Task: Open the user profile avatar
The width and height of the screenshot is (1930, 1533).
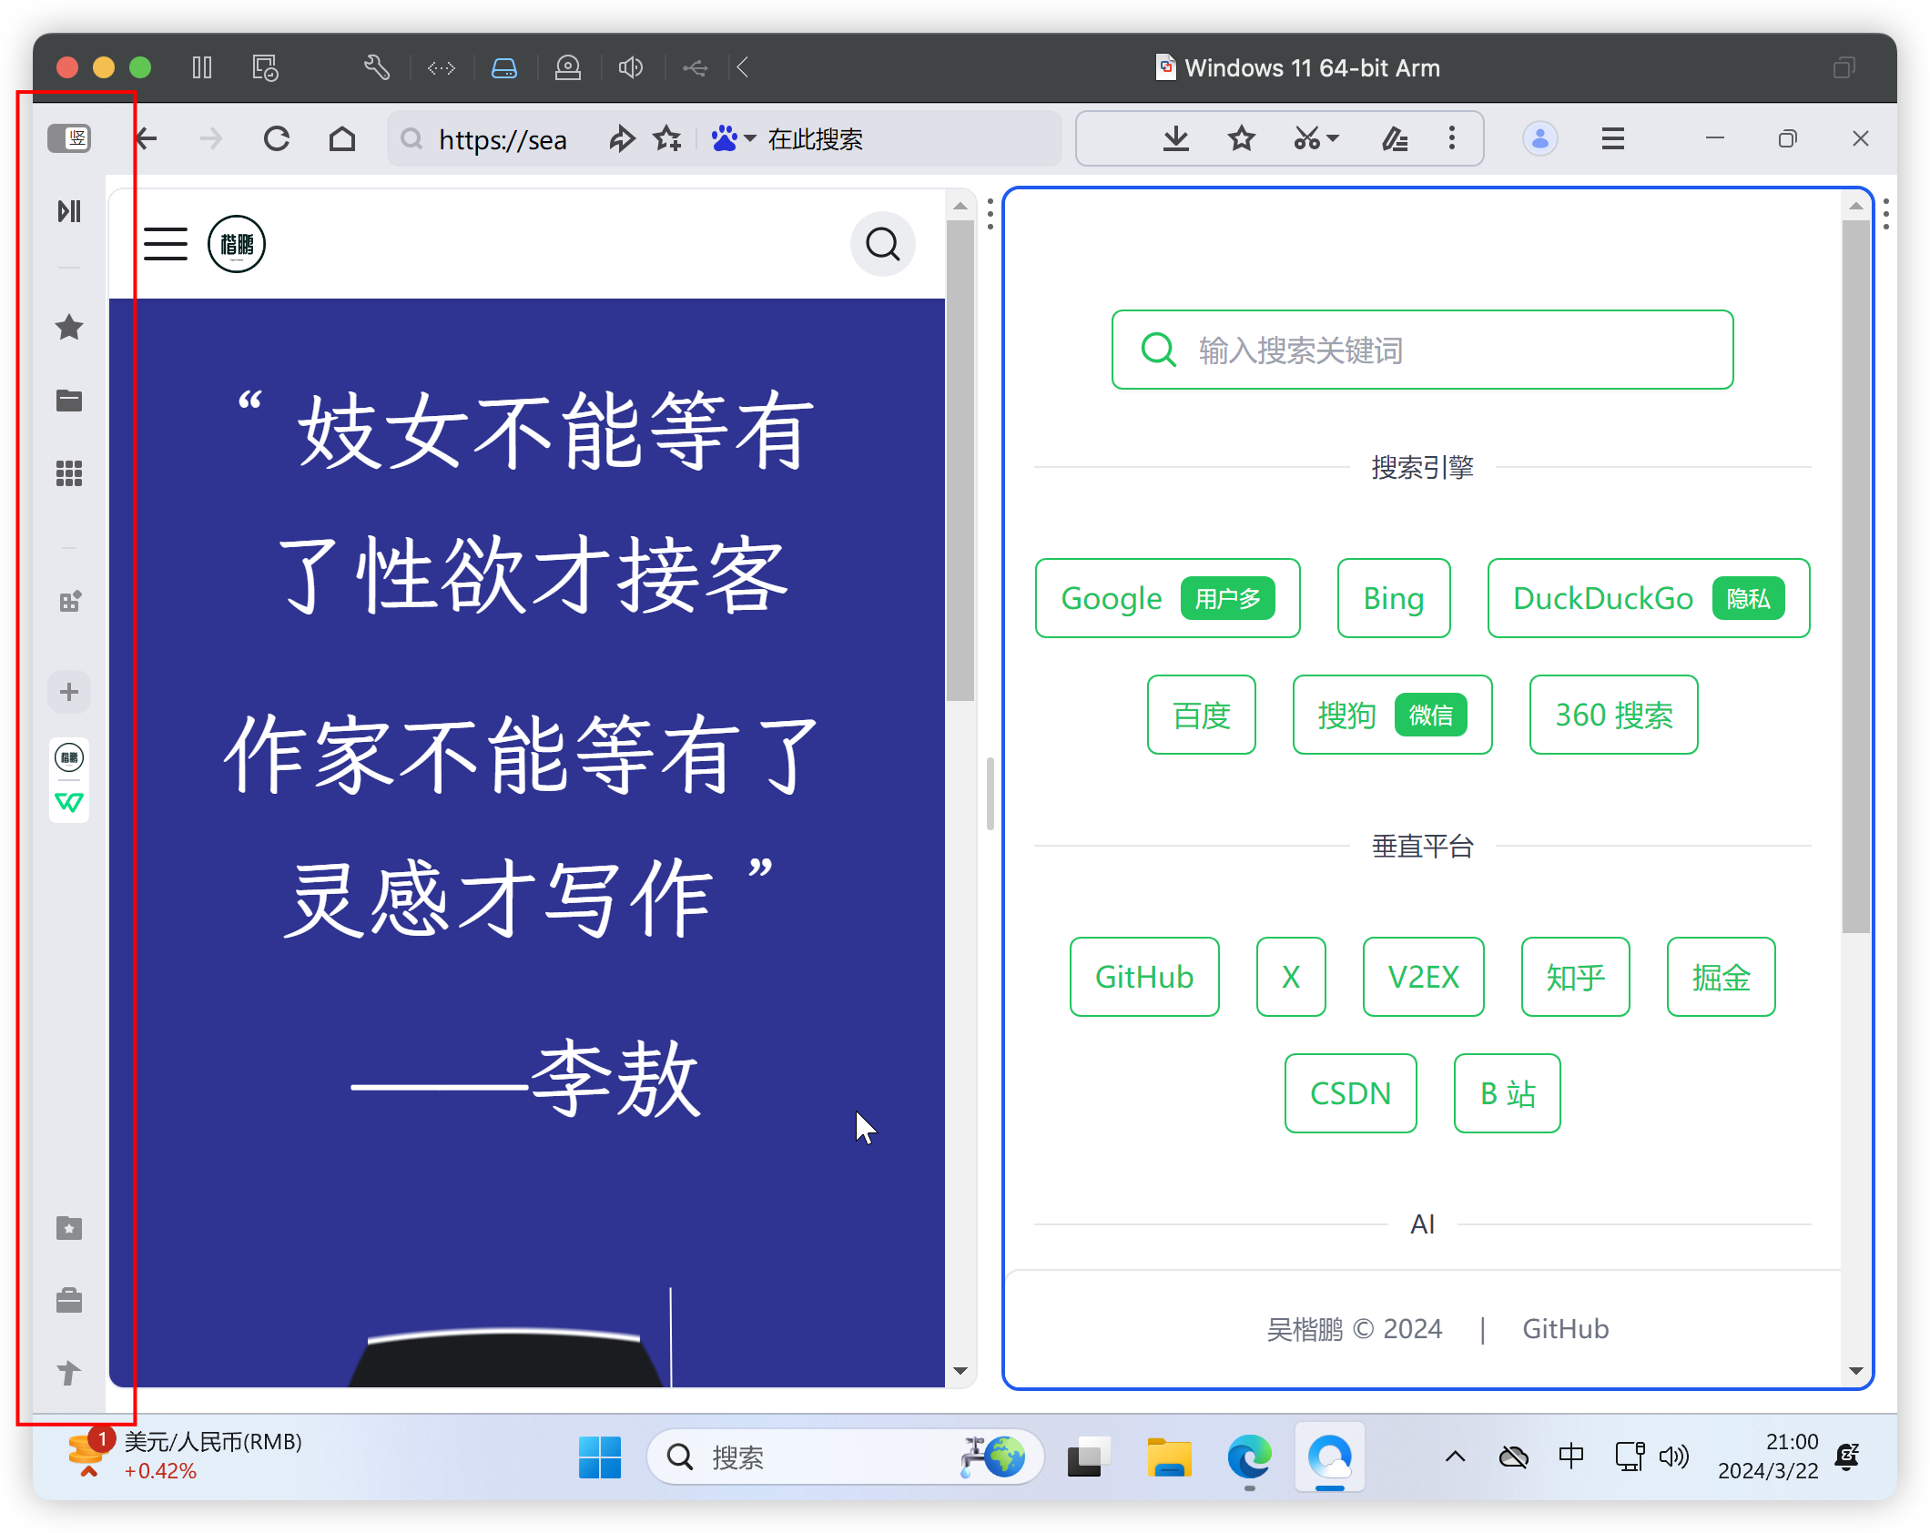Action: tap(1540, 138)
